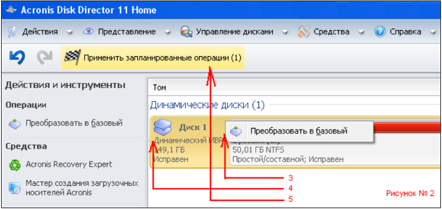Open the Управление дисками menu
The width and height of the screenshot is (442, 209).
point(234,32)
